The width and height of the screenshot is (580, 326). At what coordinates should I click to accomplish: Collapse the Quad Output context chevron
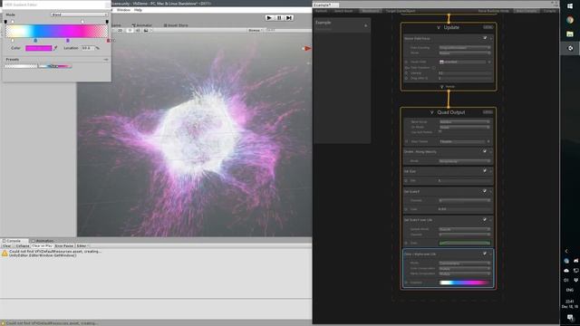tap(431, 112)
